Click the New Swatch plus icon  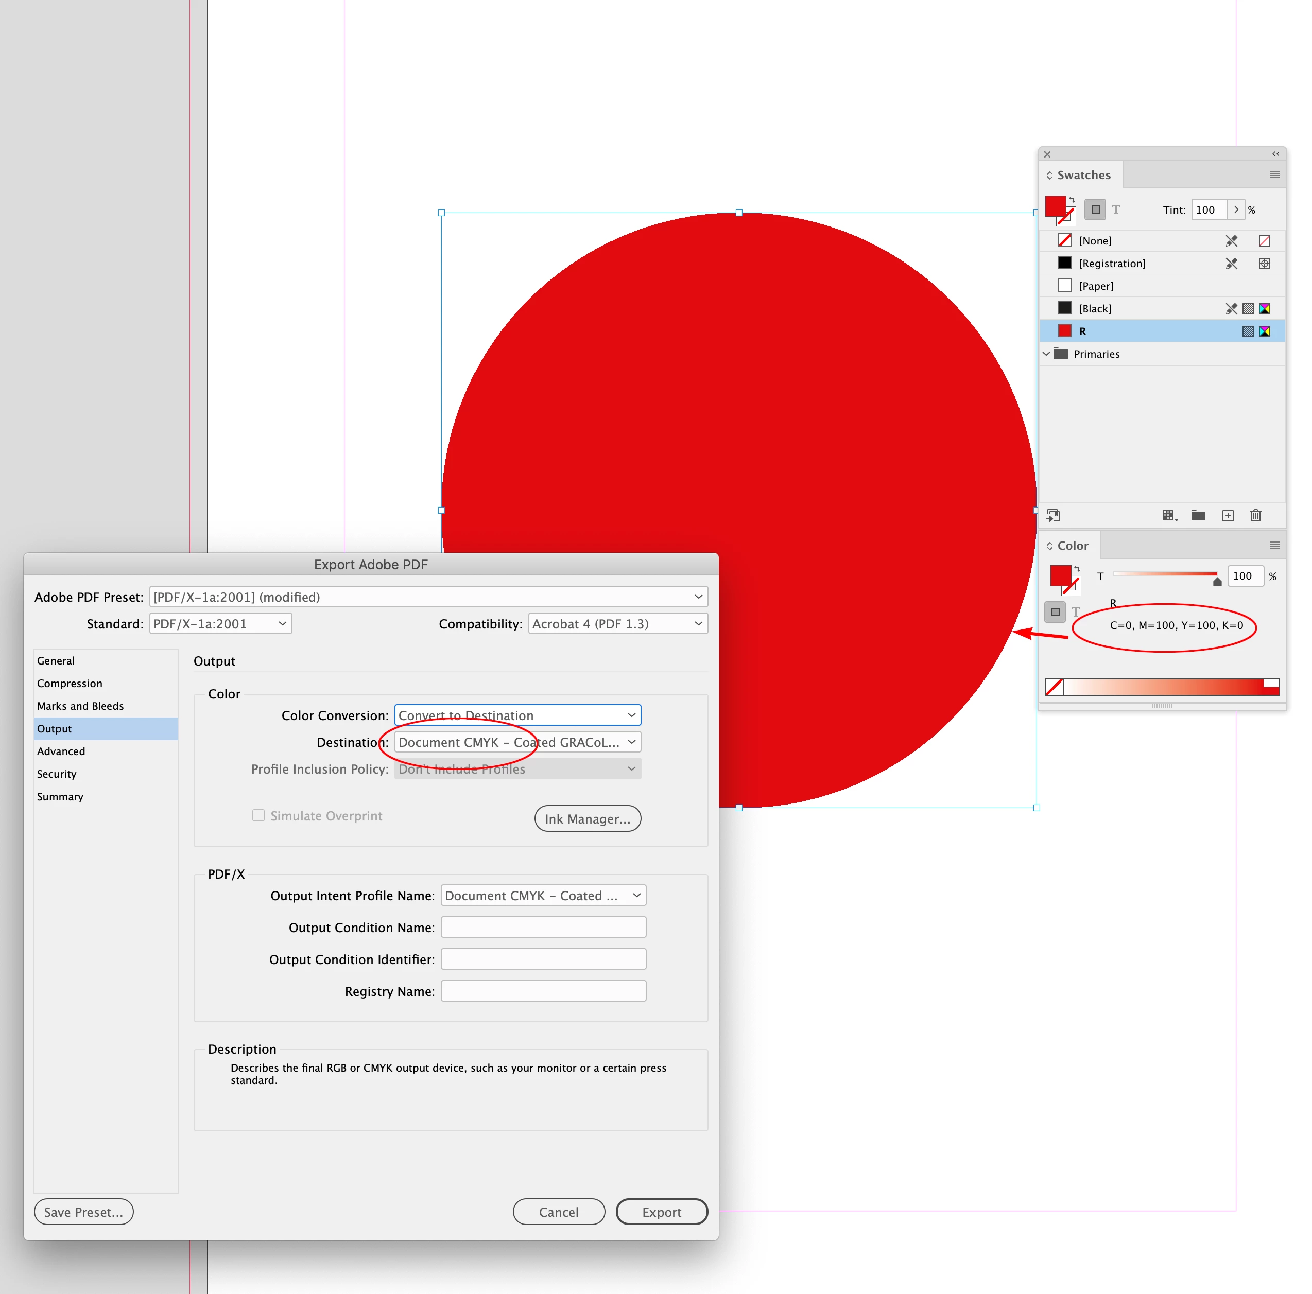1228,515
